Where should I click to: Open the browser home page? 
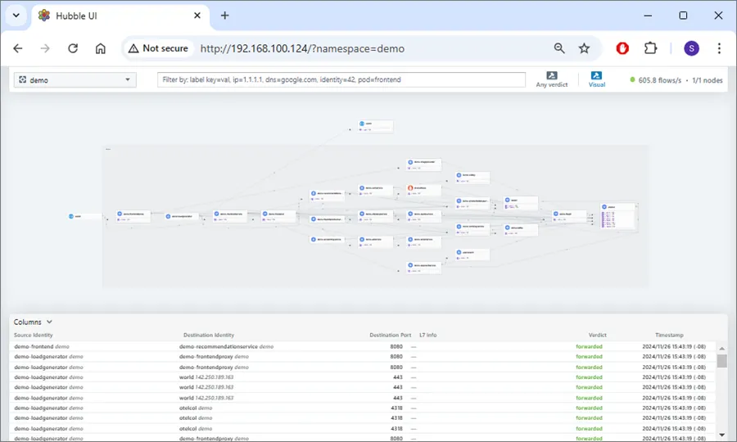(x=101, y=48)
